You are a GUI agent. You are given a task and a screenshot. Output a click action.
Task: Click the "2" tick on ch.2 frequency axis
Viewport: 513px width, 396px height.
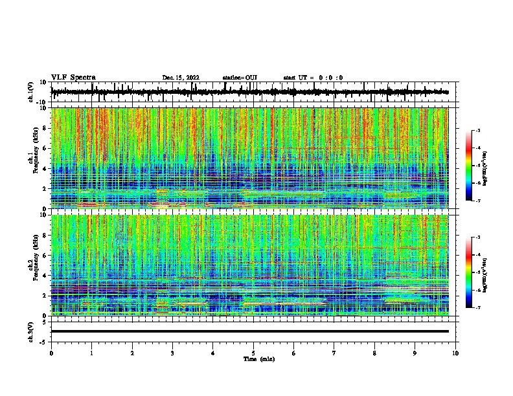pos(45,296)
